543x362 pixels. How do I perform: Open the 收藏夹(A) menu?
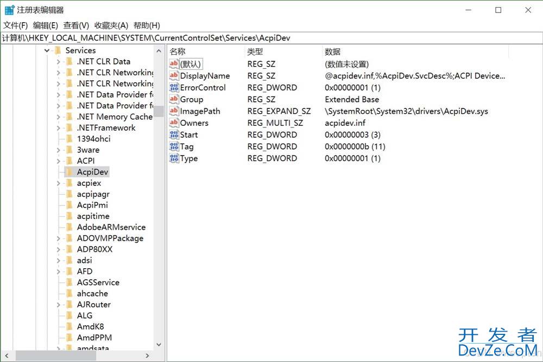tap(111, 25)
